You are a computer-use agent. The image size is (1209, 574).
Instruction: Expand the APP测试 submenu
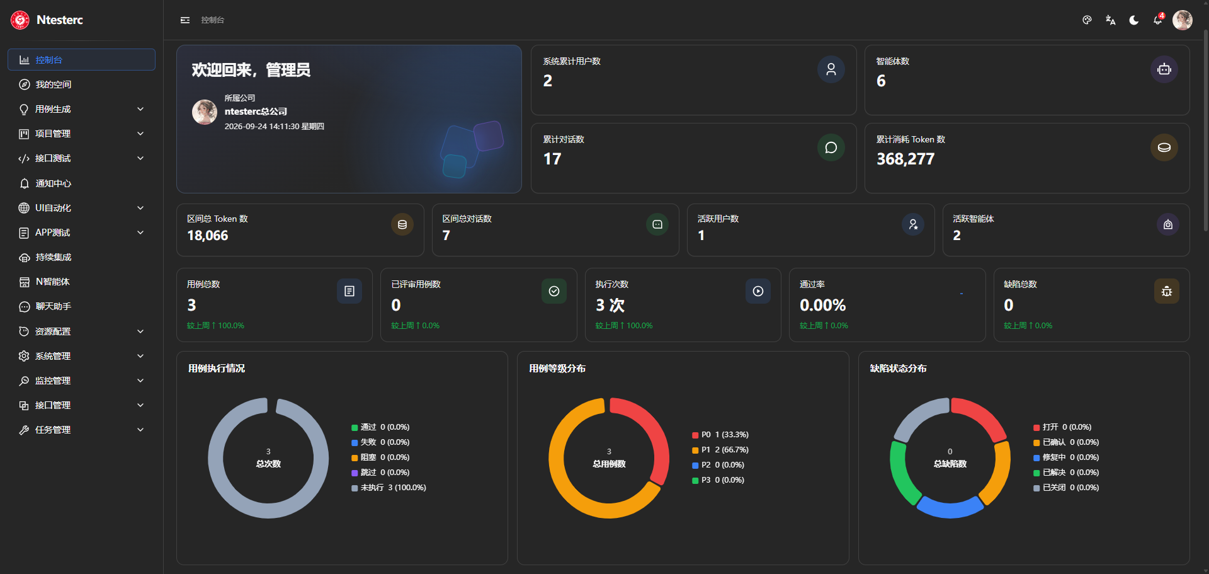tap(81, 232)
